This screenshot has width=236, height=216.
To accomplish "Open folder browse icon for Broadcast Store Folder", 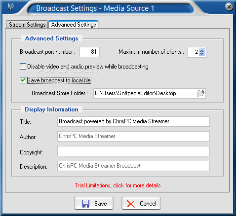I will coord(200,93).
